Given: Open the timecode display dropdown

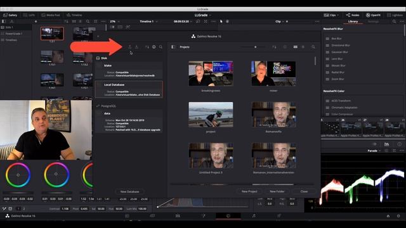Looking at the screenshot, I should pos(183,22).
